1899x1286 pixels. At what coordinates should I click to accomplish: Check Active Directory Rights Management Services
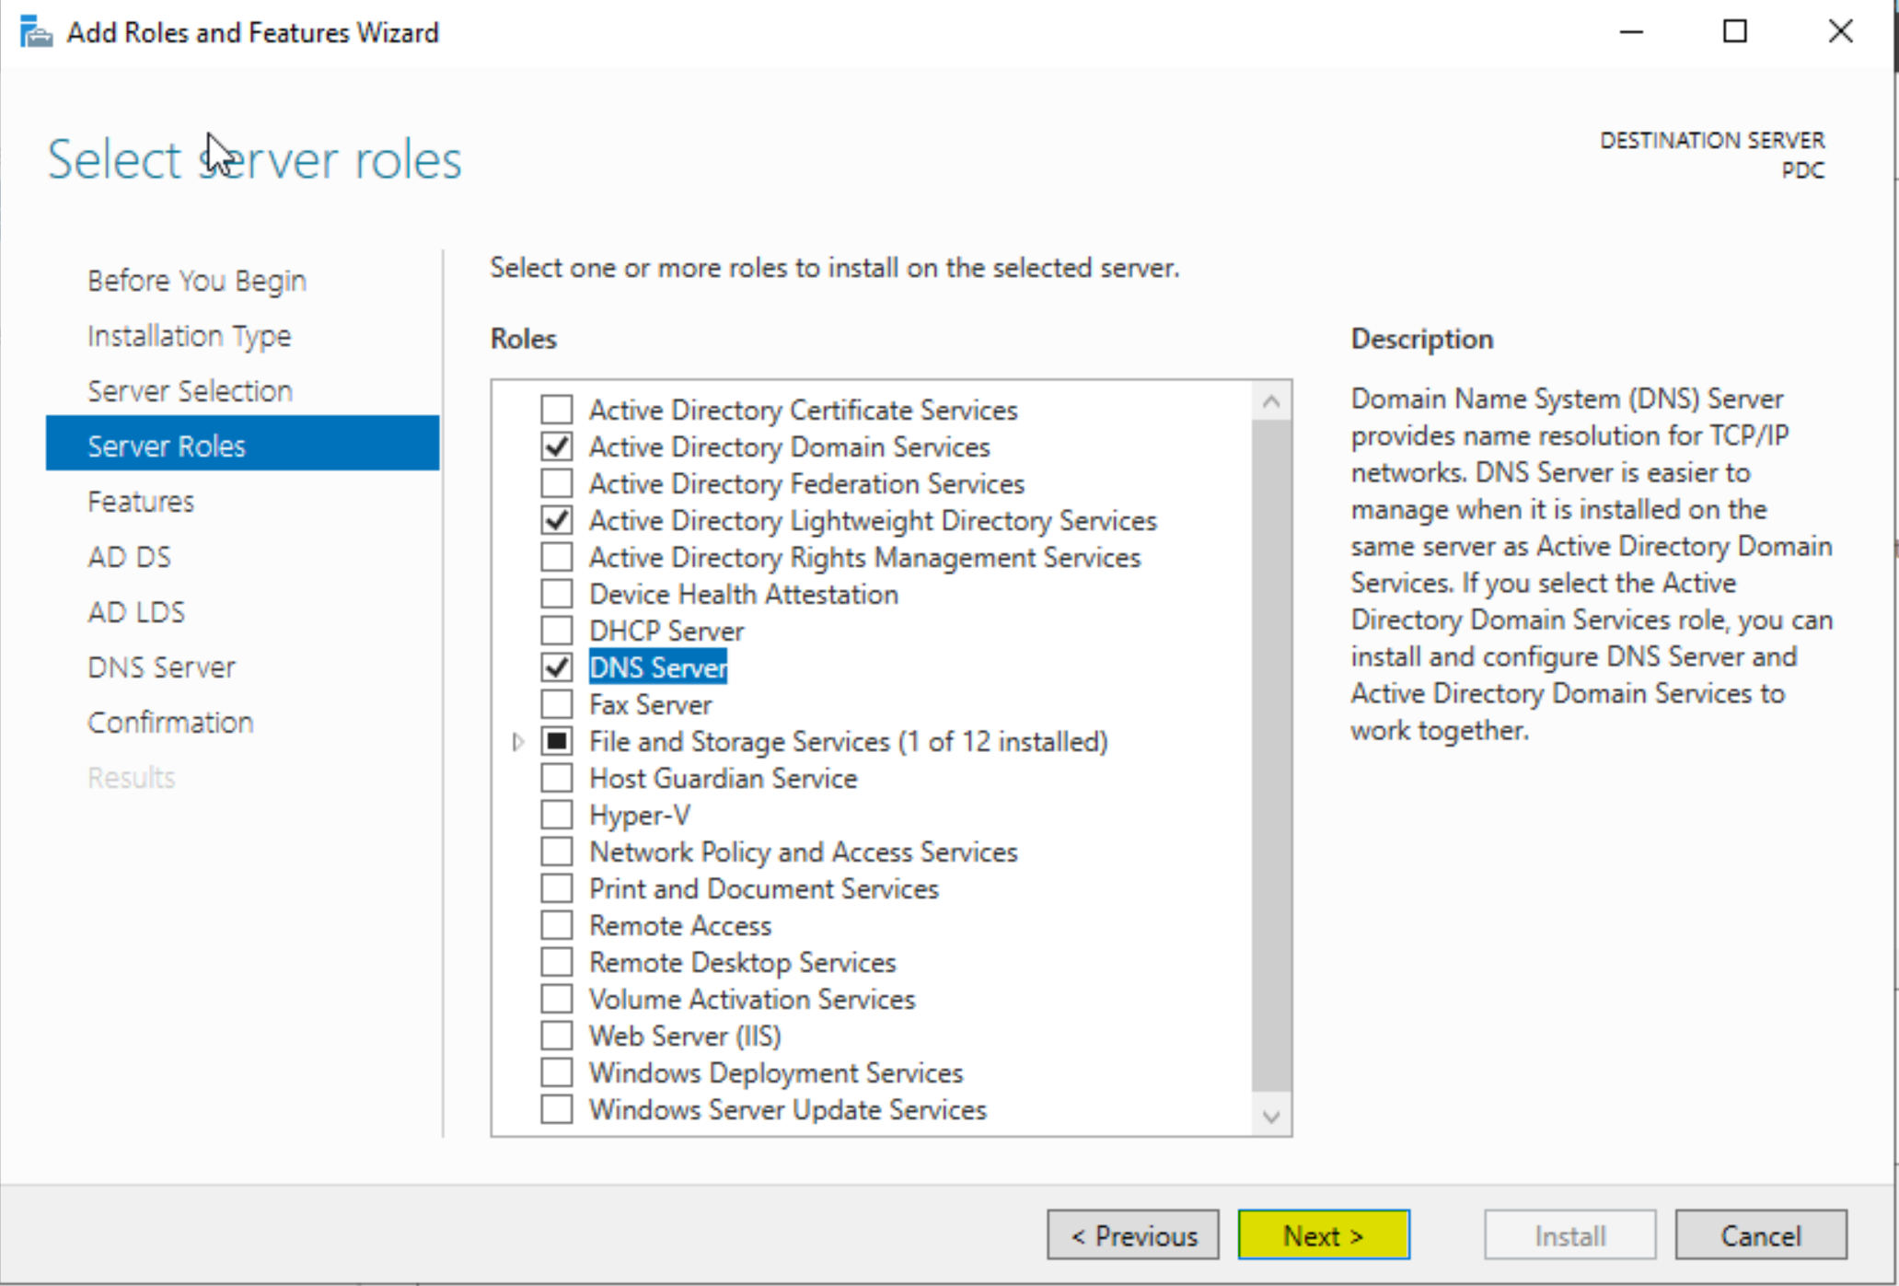click(x=557, y=557)
